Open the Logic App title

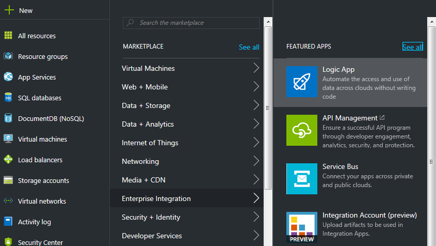point(338,69)
